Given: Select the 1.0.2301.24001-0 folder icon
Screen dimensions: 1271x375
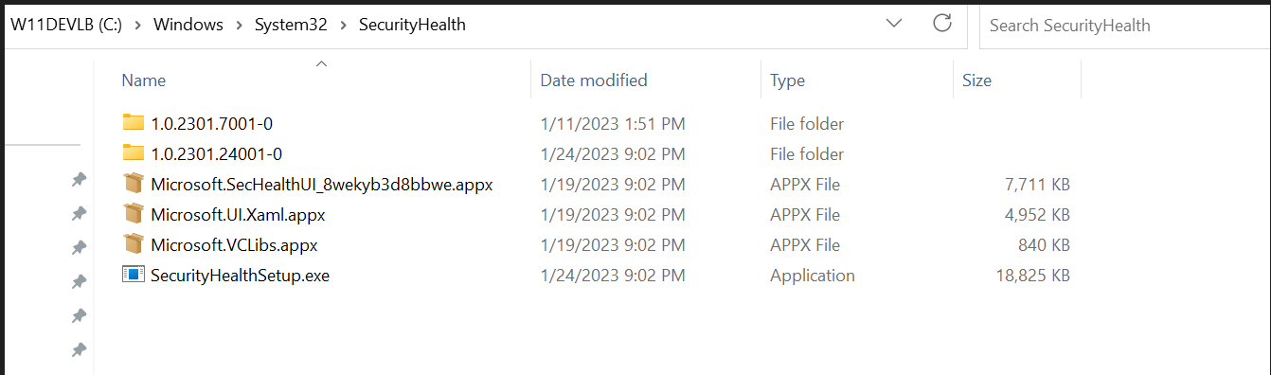Looking at the screenshot, I should tap(133, 153).
